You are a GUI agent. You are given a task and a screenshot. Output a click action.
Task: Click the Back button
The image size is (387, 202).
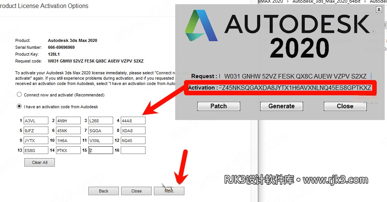pos(103,191)
